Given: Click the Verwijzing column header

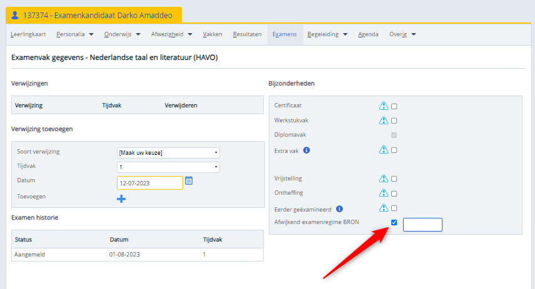Looking at the screenshot, I should (29, 105).
